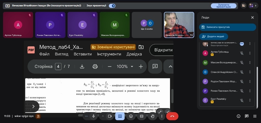Select Артем Туболець video tile
Screen dimensions: 261x123
click(18, 25)
